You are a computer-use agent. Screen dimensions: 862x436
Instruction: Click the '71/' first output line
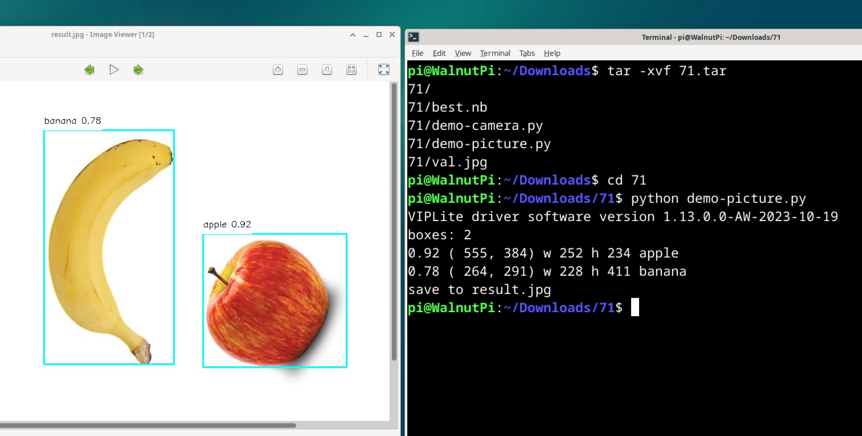(x=419, y=89)
